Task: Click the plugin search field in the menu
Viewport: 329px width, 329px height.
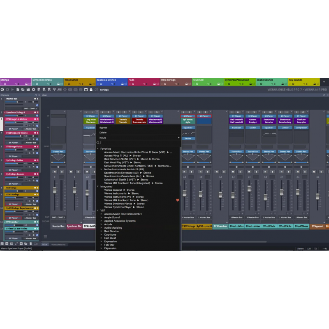Action: (123, 142)
